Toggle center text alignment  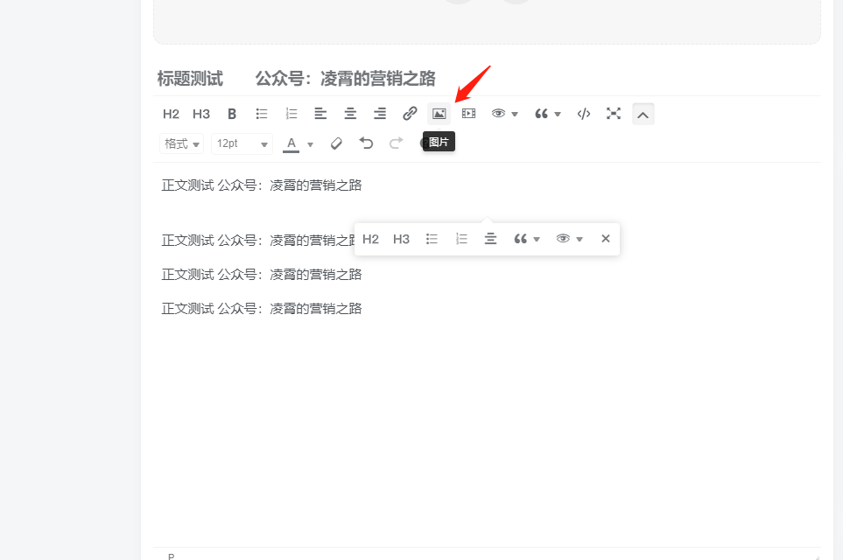[349, 113]
